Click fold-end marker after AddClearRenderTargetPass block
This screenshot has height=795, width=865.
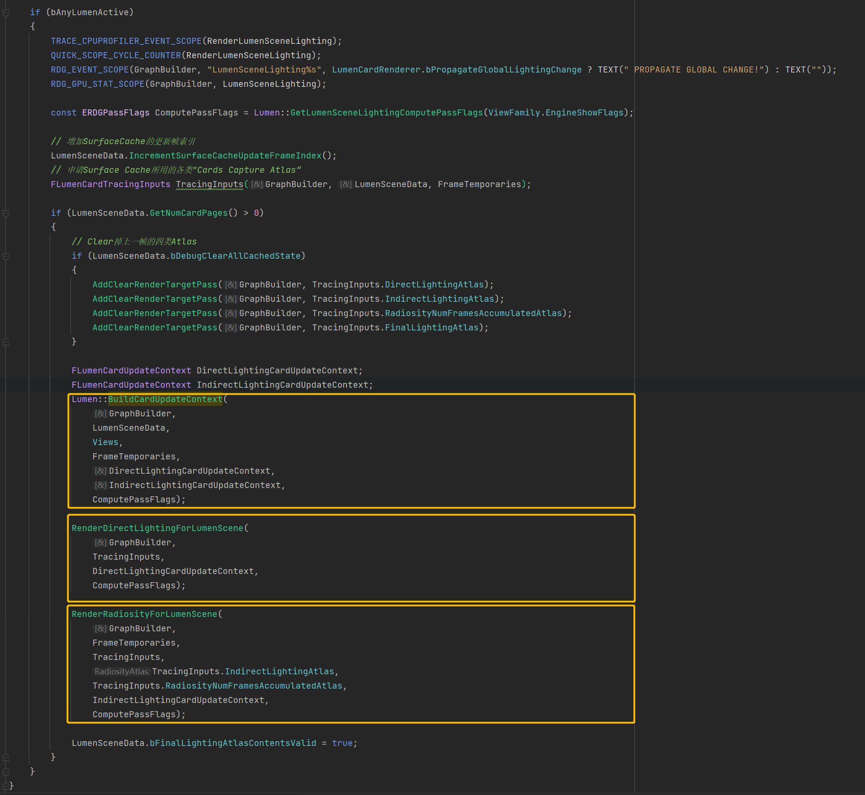coord(6,342)
